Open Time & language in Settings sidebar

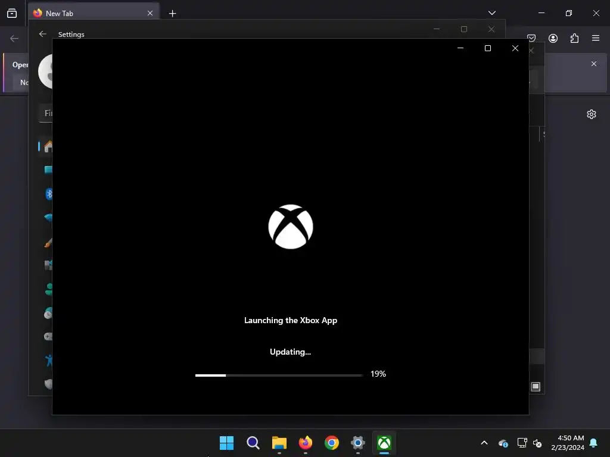pyautogui.click(x=48, y=313)
